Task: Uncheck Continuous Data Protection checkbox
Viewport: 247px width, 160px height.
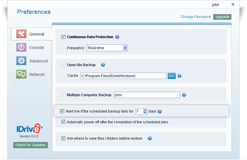Action: coord(63,37)
